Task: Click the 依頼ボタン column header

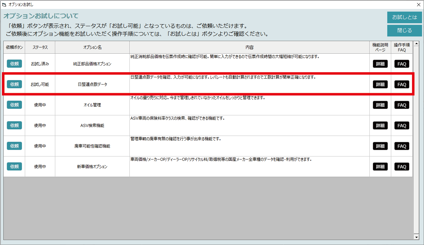Action: [x=14, y=47]
